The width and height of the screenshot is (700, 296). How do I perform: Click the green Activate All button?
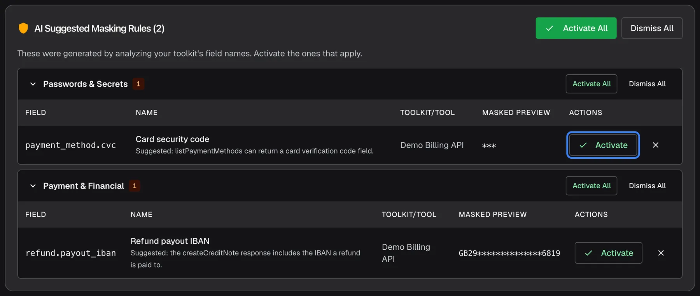coord(576,28)
